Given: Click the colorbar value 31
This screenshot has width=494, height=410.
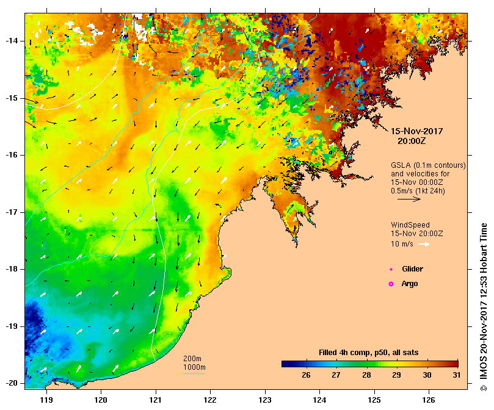Looking at the screenshot, I should [x=457, y=375].
